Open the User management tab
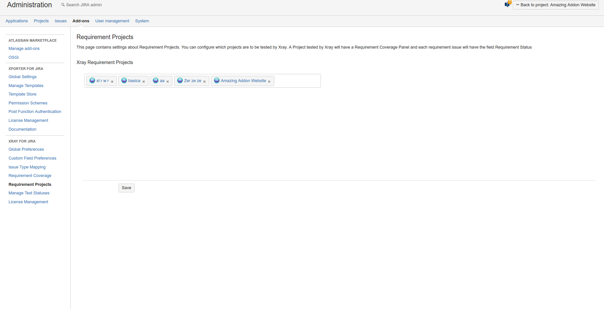 point(112,21)
